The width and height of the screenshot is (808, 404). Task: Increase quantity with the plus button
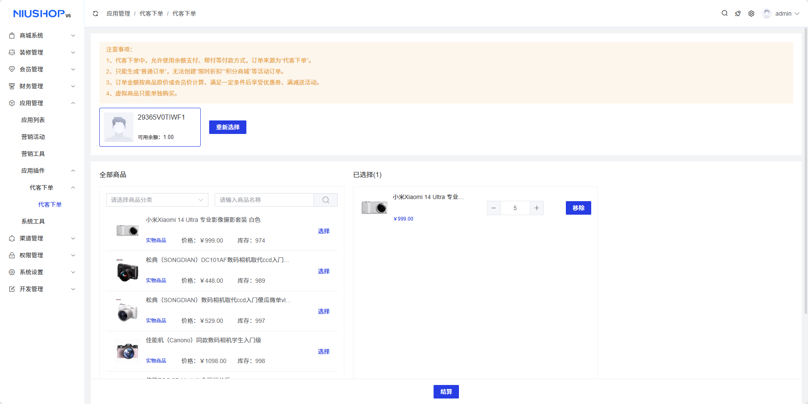(x=537, y=208)
